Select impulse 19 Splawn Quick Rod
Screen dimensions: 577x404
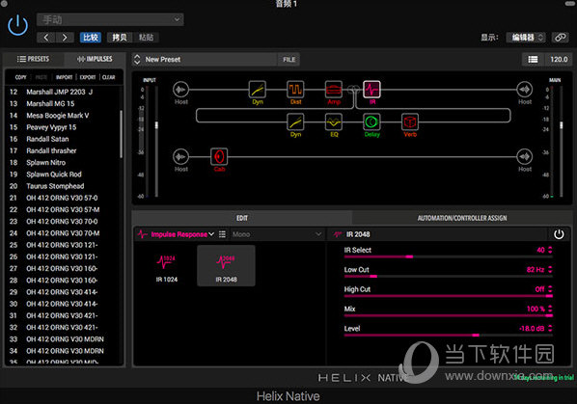[63, 175]
